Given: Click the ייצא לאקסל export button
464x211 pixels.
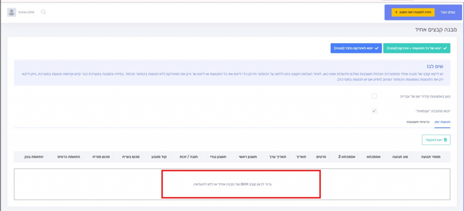Looking at the screenshot, I should [x=436, y=140].
